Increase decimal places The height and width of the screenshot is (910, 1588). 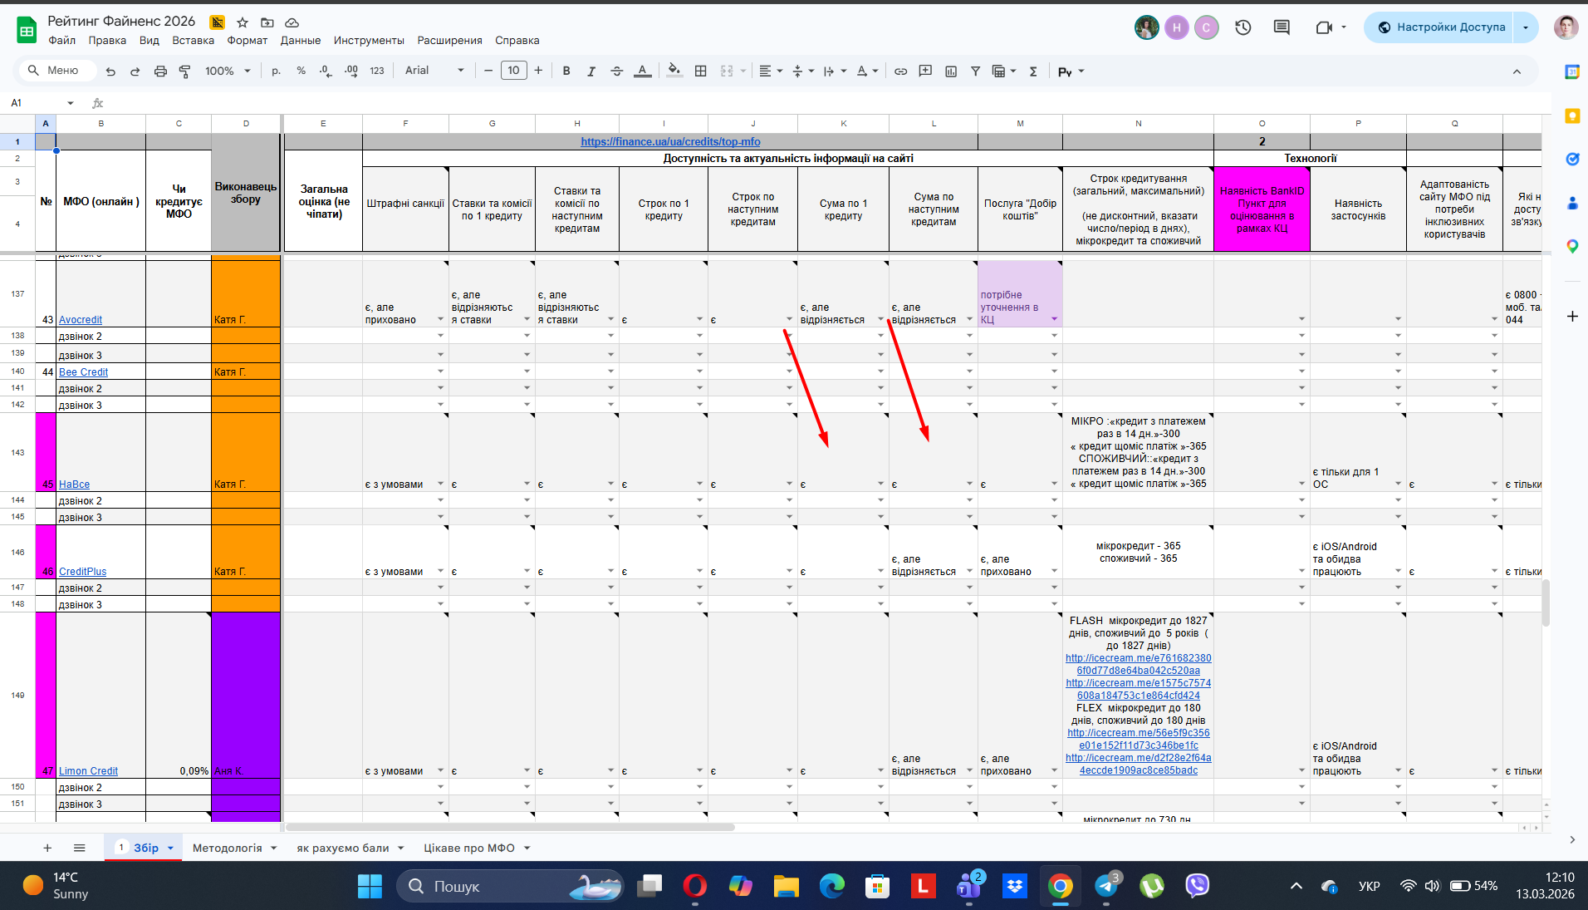[351, 71]
